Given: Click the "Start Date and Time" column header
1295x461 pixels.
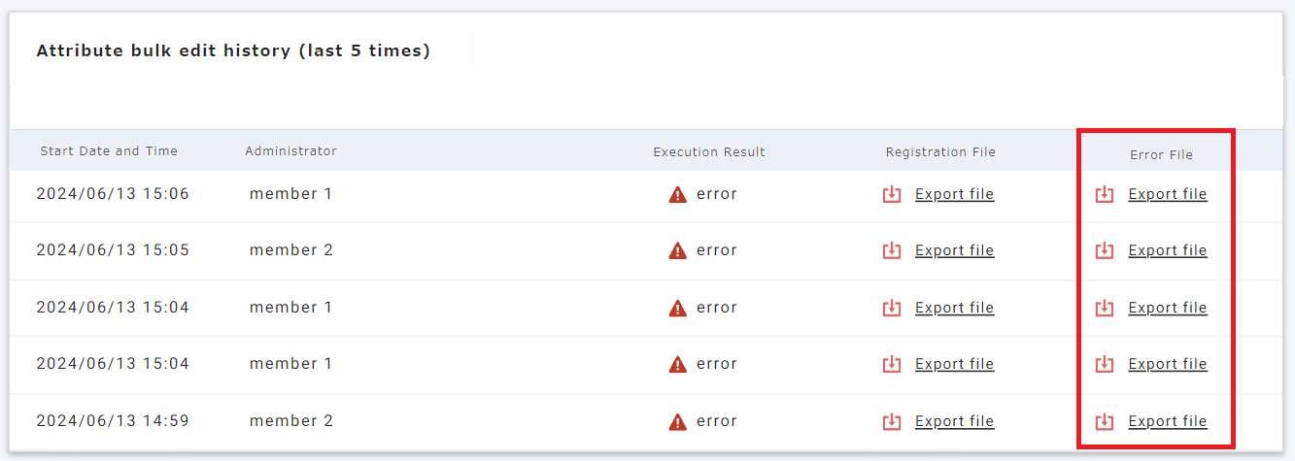Looking at the screenshot, I should click(109, 151).
